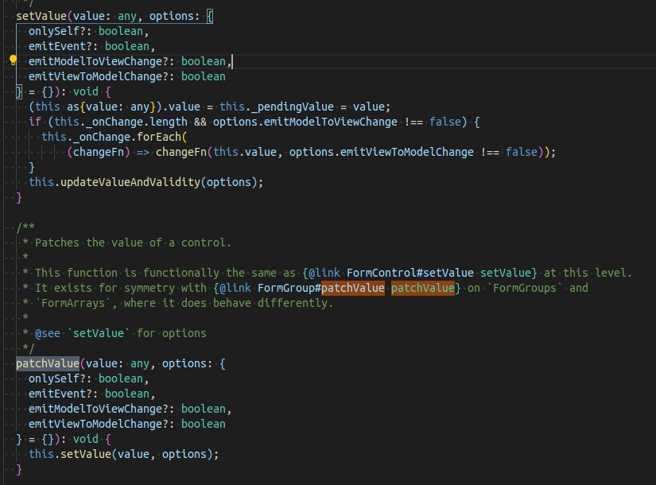Screen dimensions: 656x485
Task: Click FormControl#setValue link in the comment
Action: click(x=410, y=273)
